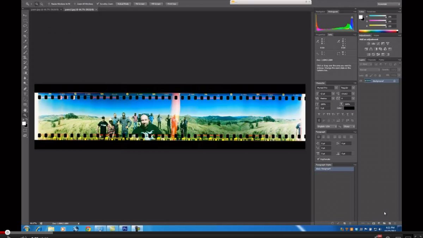Click the Brightness/Contrast adjustment icon

coord(368,44)
